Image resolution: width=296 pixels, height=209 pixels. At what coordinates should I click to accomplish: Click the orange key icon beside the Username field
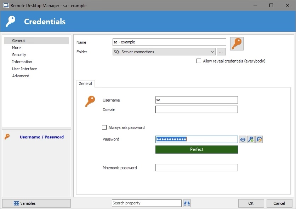click(x=90, y=101)
